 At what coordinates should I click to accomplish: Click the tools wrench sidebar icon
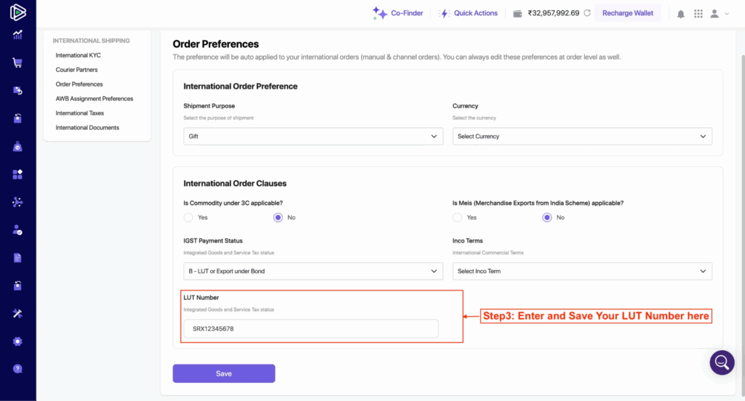tap(17, 313)
